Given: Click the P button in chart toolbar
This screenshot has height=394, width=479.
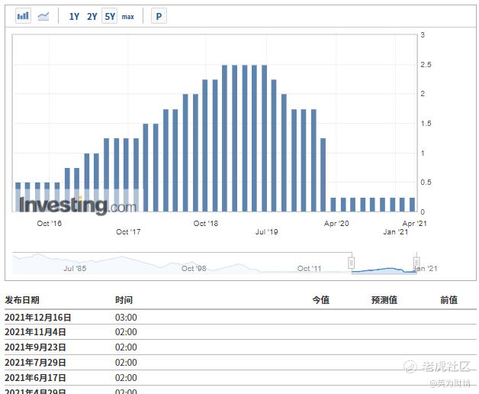Looking at the screenshot, I should coord(158,16).
